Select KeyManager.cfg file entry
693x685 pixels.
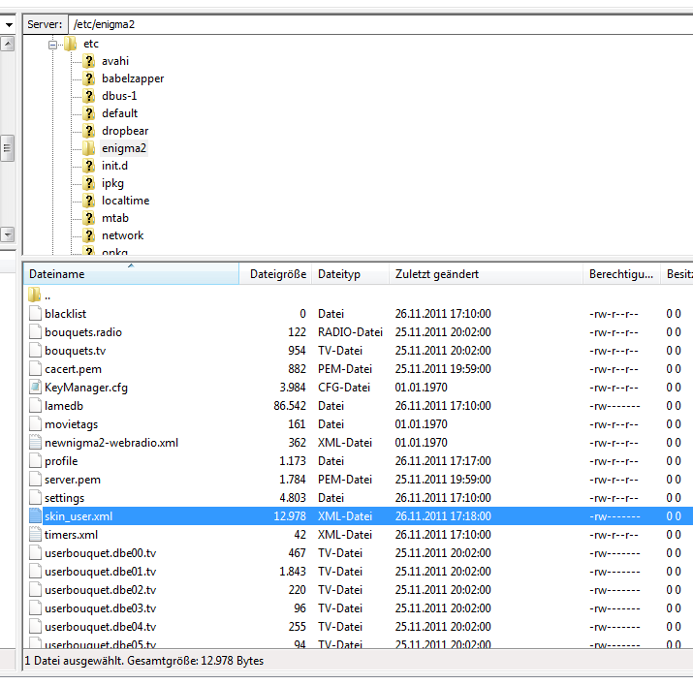pyautogui.click(x=86, y=388)
